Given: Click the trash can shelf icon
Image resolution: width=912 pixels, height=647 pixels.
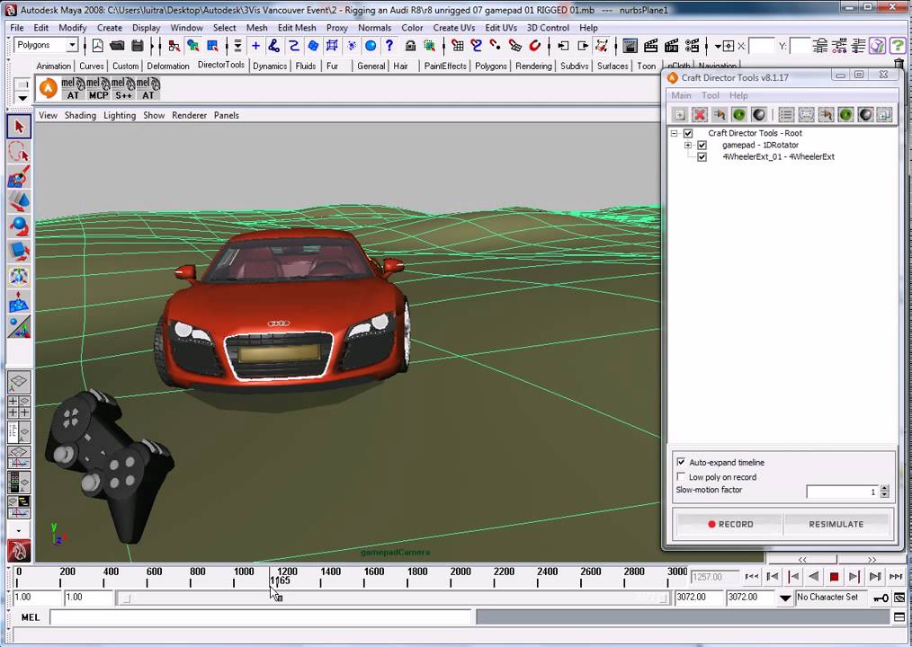Looking at the screenshot, I should pyautogui.click(x=899, y=64).
